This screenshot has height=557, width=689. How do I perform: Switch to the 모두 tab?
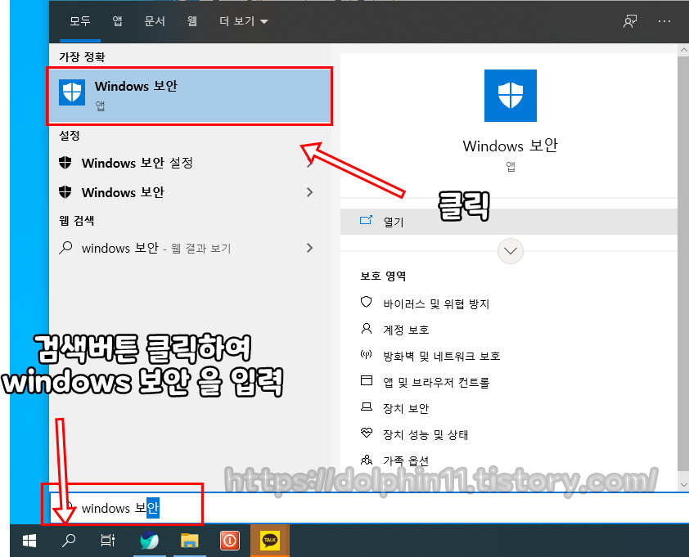tap(80, 21)
